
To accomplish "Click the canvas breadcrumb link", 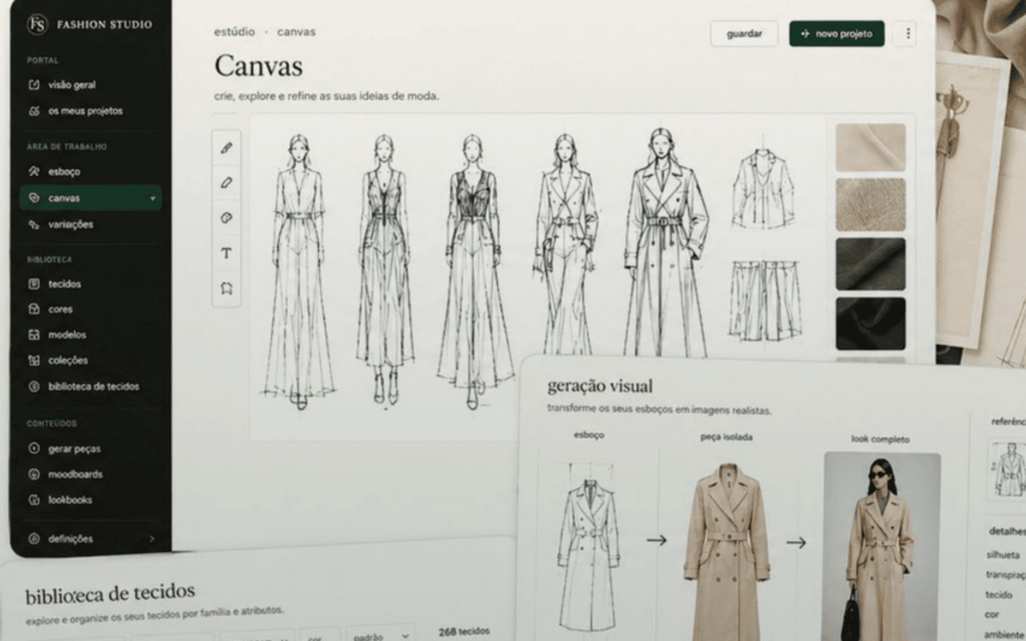I will click(x=296, y=31).
